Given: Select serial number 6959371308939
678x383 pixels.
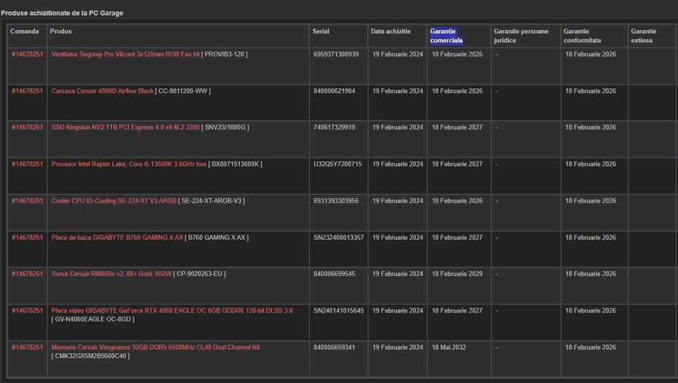Looking at the screenshot, I should coord(336,54).
